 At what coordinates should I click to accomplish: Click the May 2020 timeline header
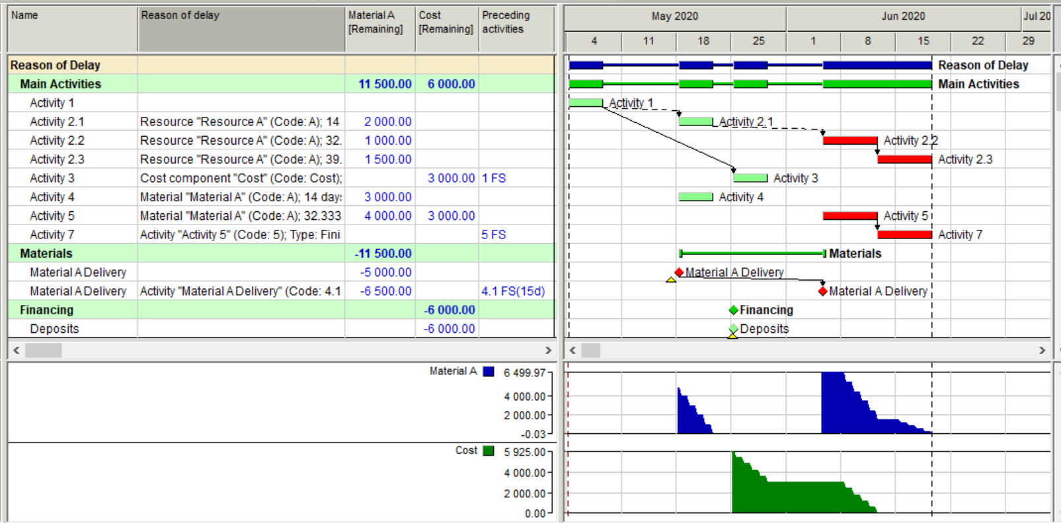[675, 17]
